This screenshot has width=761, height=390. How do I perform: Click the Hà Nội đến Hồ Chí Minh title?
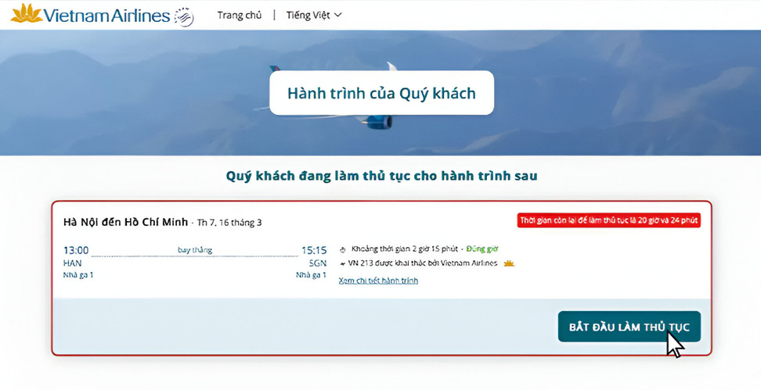[x=125, y=223]
